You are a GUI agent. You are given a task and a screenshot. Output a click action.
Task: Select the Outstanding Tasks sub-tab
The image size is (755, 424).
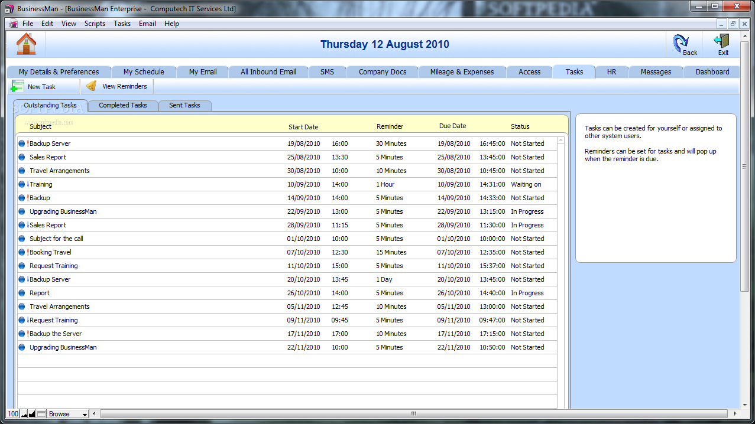[x=50, y=105]
